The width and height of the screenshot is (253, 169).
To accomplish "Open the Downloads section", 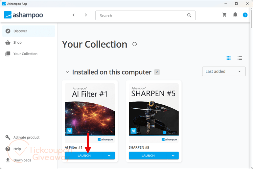I will point(29,160).
